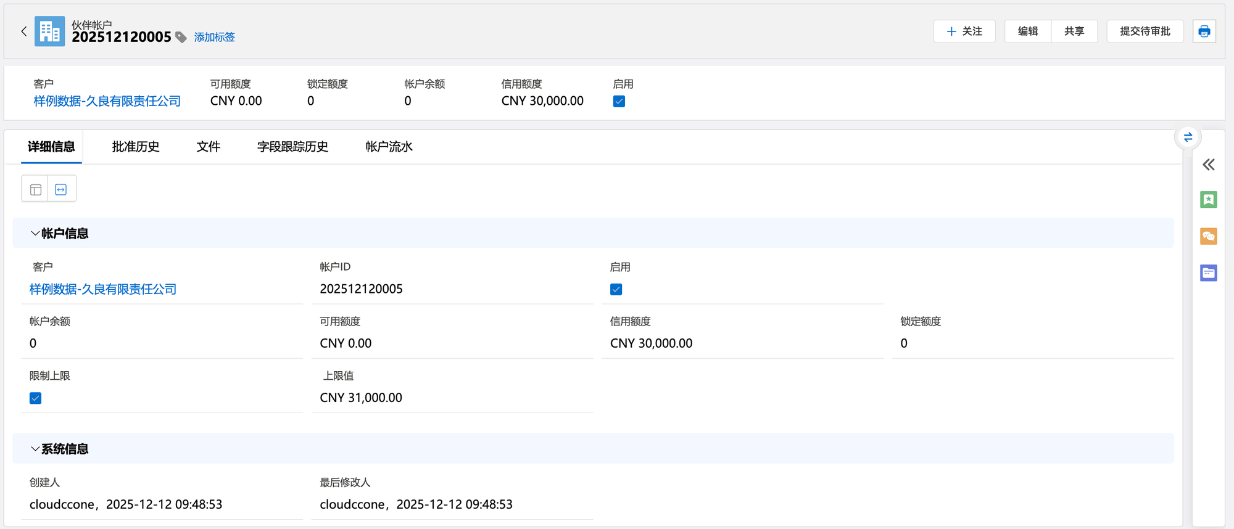Click the back arrow icon
This screenshot has width=1234, height=529.
click(x=23, y=31)
